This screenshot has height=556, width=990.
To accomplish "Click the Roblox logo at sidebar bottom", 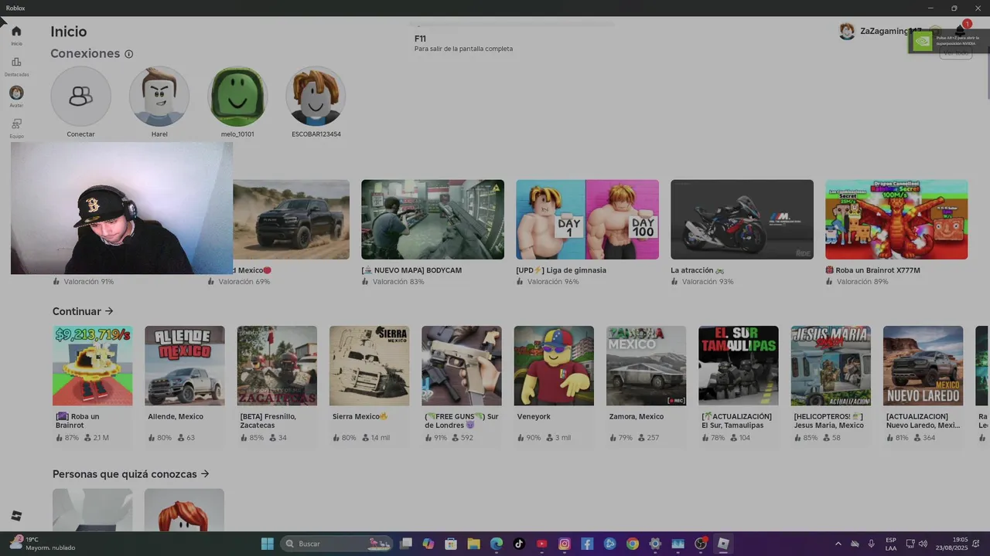I will point(16,516).
